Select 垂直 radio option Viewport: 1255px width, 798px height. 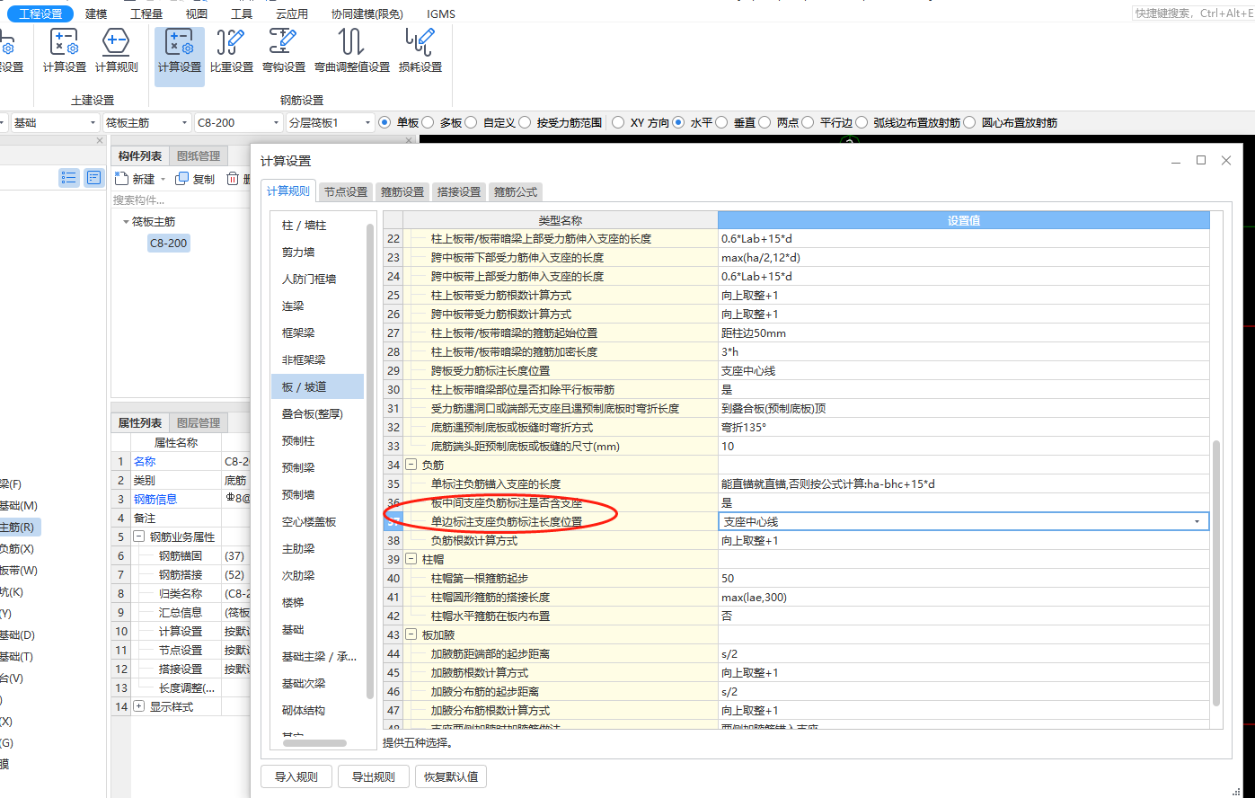721,122
